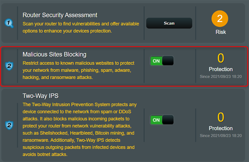Toggle the Two-Way IPS ON switch

(x=162, y=120)
